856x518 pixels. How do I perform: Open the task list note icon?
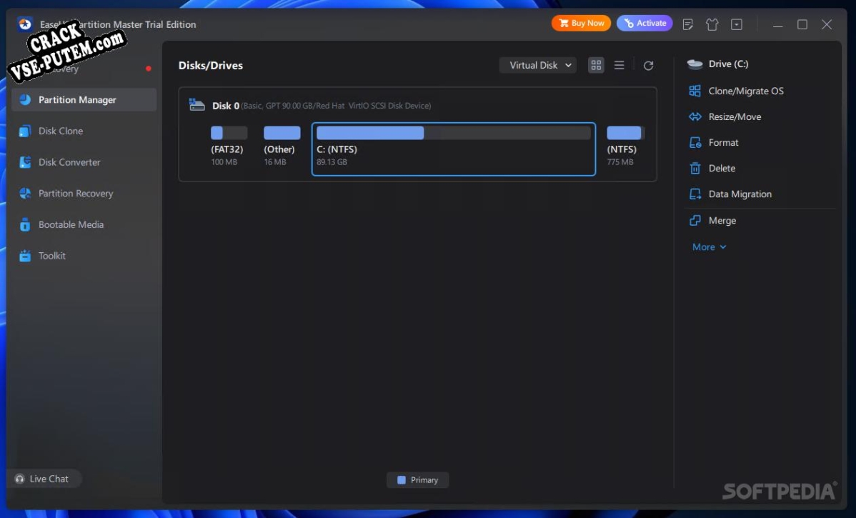coord(688,24)
